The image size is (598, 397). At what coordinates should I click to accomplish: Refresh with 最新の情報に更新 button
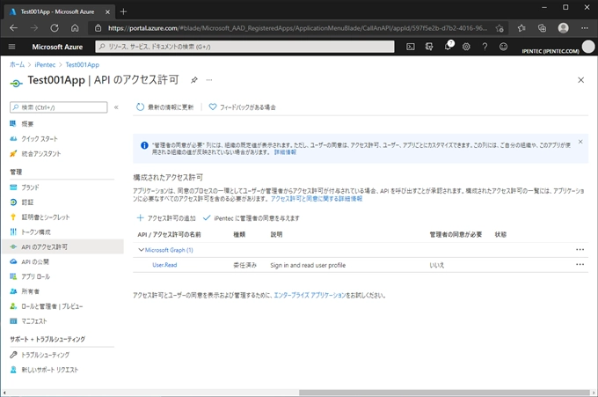coord(165,107)
